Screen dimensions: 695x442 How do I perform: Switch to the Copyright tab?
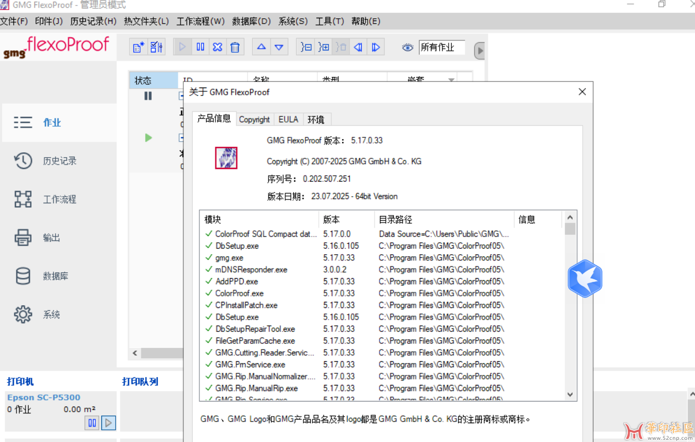point(254,119)
